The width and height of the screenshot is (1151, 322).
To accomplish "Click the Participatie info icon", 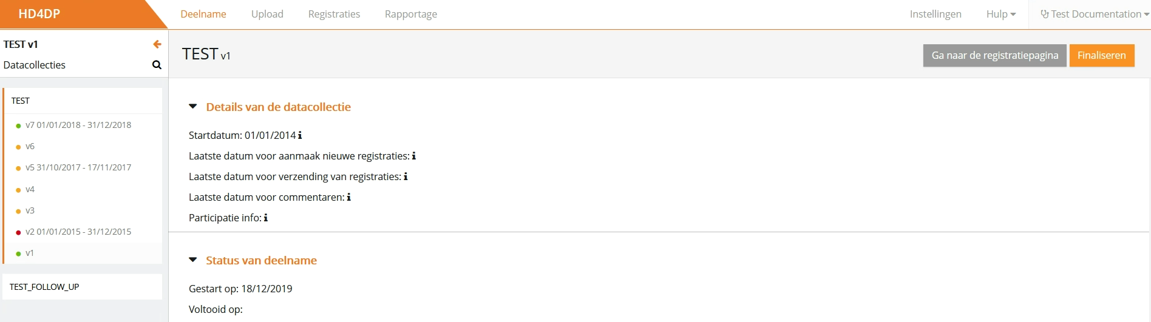I will [266, 218].
